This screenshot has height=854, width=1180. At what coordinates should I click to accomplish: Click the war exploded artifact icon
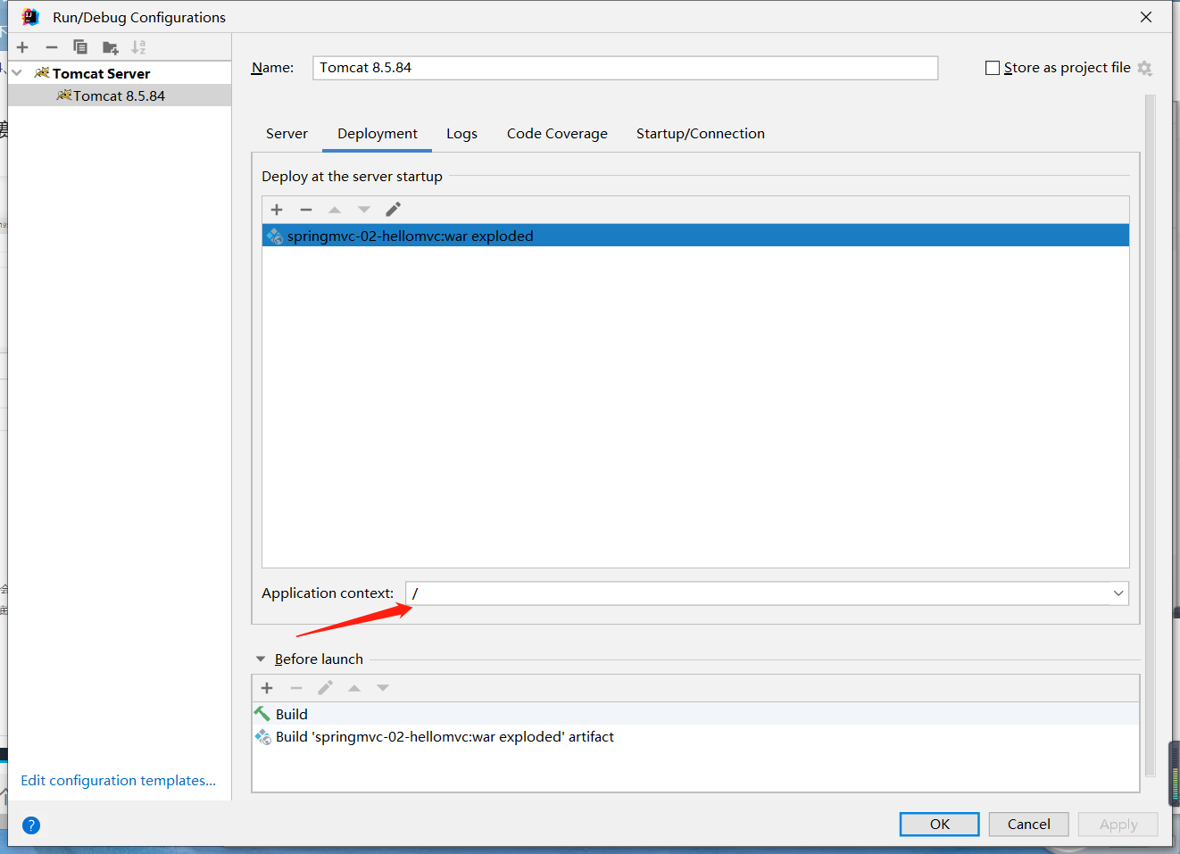275,236
